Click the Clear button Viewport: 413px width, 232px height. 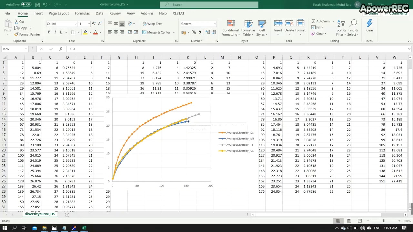coord(318,34)
